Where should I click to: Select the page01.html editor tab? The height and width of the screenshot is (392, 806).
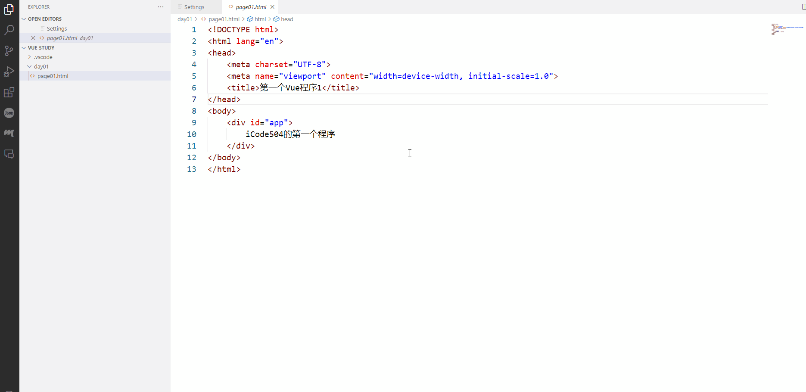click(250, 7)
